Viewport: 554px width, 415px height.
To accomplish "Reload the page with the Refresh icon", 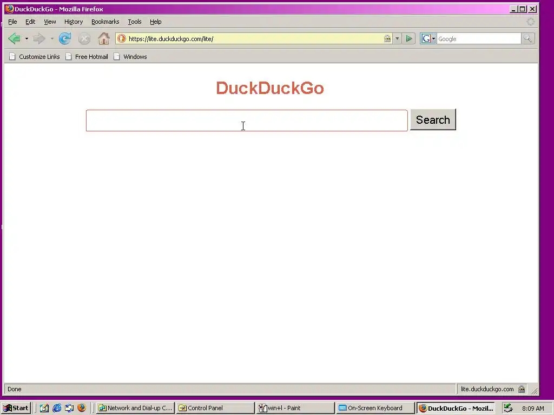I will click(x=65, y=38).
